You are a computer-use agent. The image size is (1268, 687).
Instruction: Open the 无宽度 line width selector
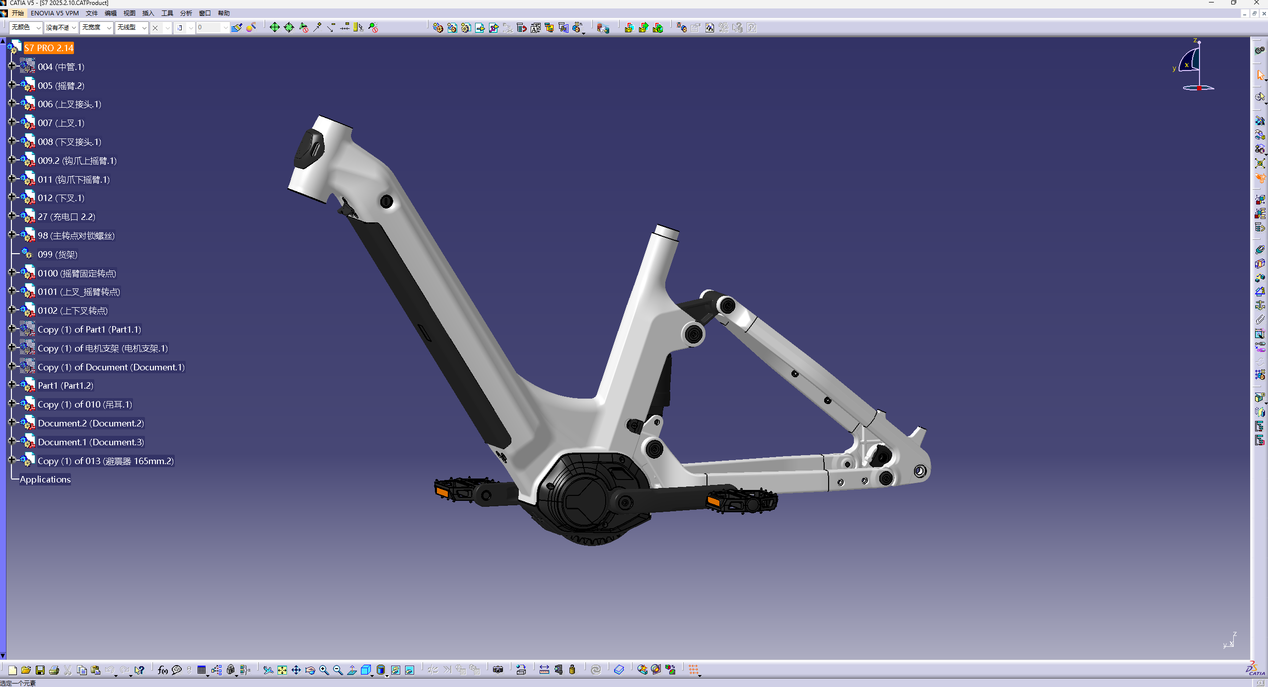pos(110,28)
